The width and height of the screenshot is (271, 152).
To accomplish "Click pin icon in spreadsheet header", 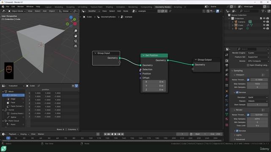I will (x=39, y=86).
